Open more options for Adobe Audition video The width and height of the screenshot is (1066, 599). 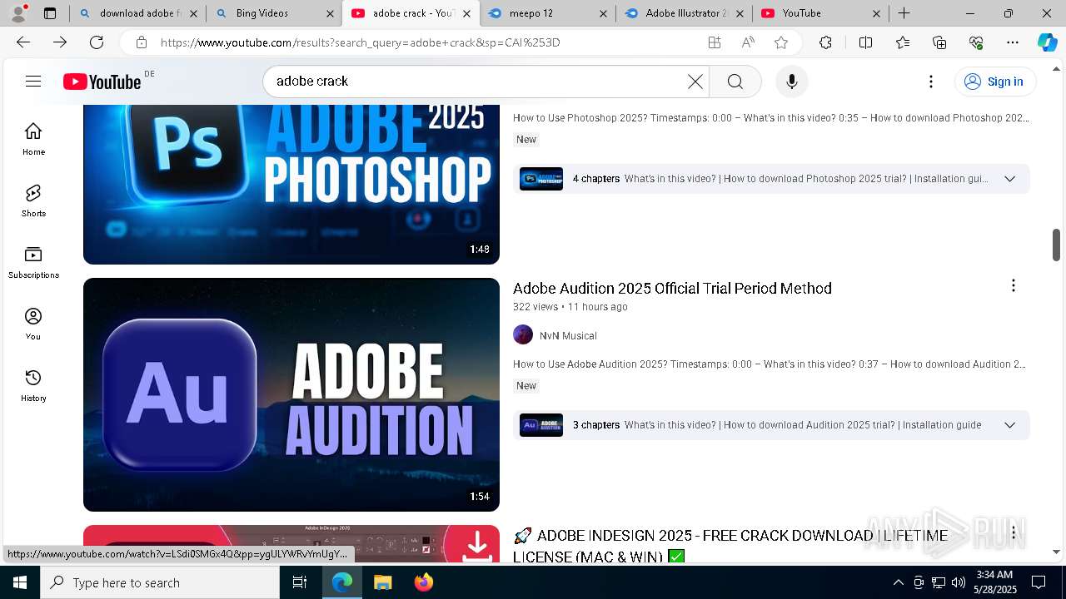(1013, 286)
